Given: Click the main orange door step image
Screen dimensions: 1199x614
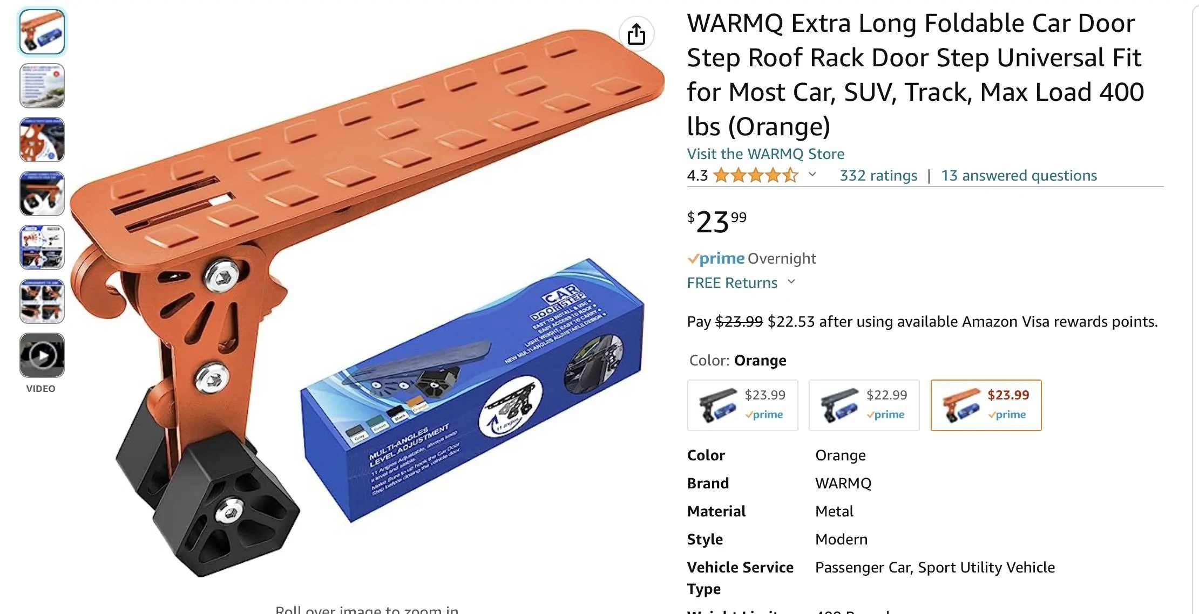Looking at the screenshot, I should [367, 302].
